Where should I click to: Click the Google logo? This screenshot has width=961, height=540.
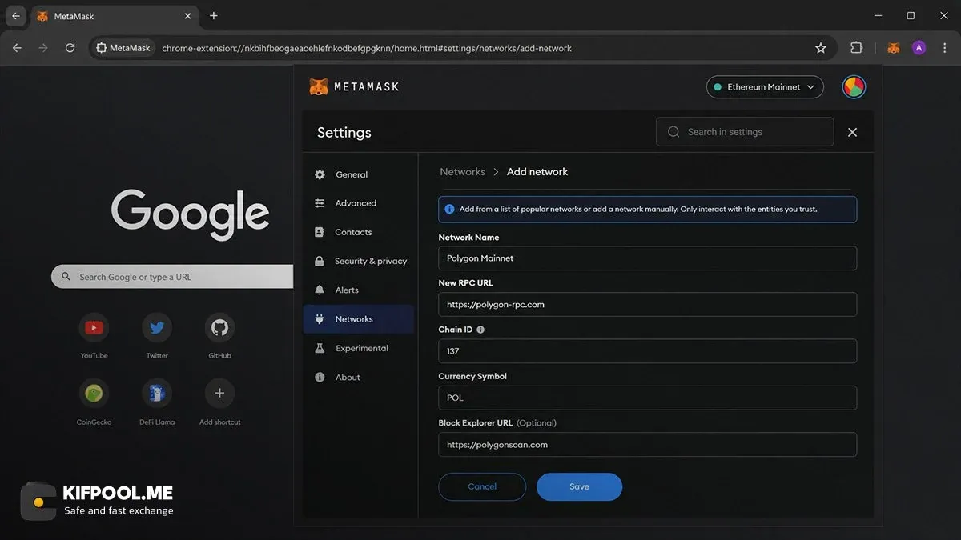pyautogui.click(x=190, y=214)
